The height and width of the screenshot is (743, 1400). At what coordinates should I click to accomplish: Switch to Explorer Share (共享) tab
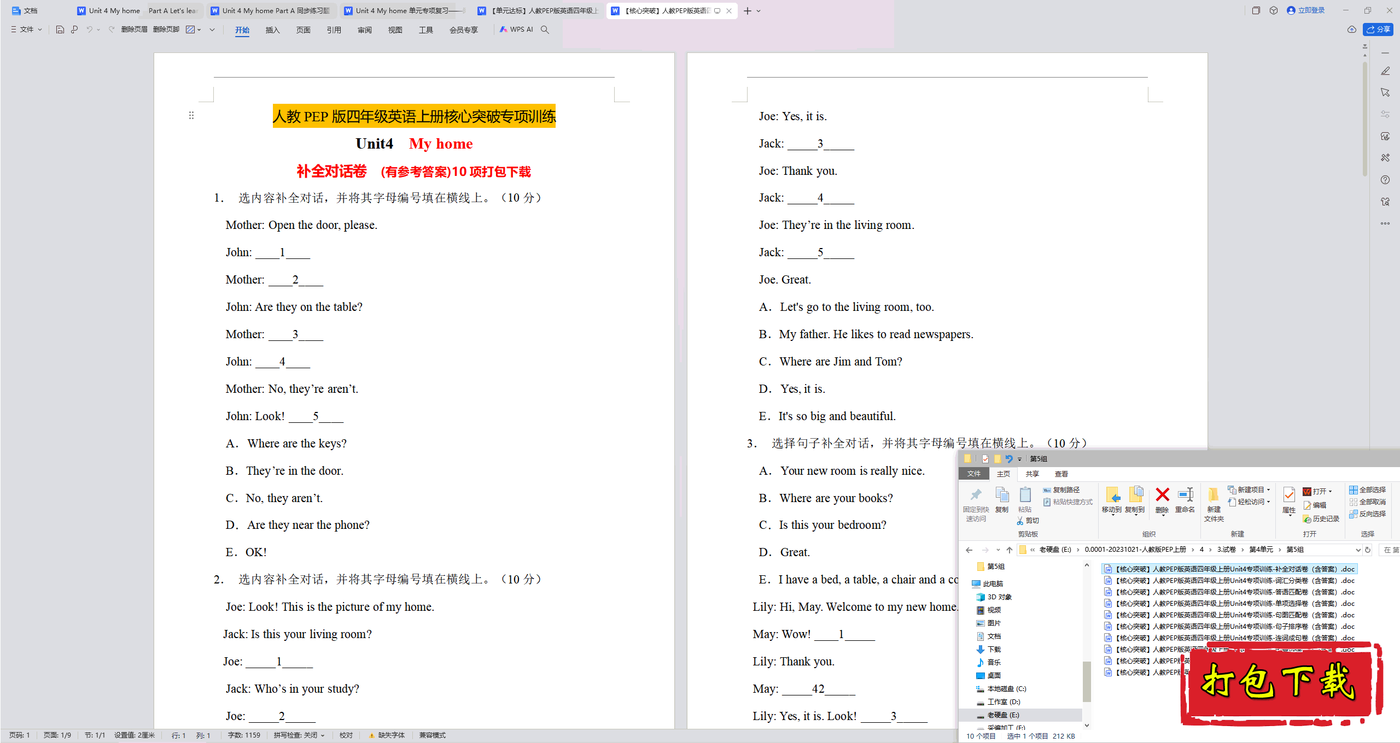1032,474
